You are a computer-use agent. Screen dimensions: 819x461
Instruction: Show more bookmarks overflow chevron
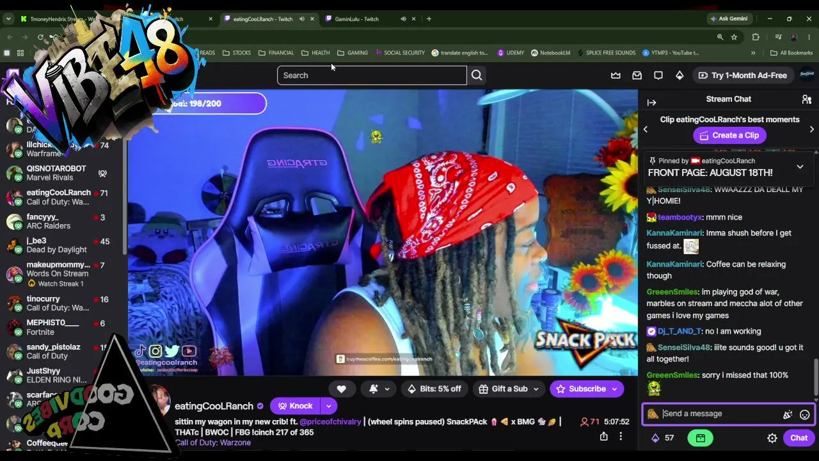click(753, 53)
